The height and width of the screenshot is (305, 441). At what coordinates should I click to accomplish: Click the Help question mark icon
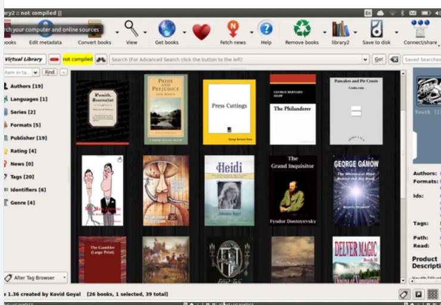(266, 29)
